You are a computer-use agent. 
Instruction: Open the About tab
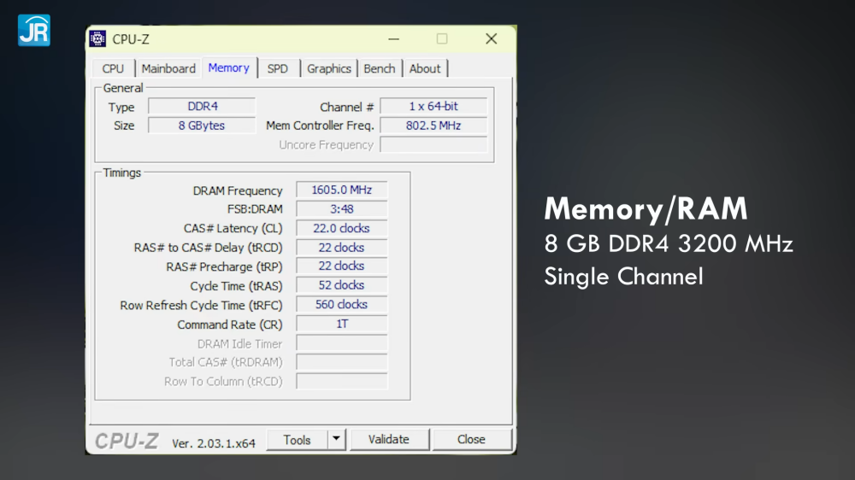(x=425, y=68)
